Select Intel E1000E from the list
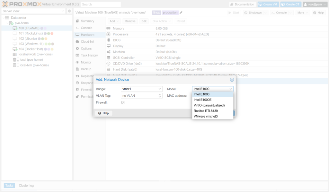The height and width of the screenshot is (192, 329). click(x=202, y=100)
